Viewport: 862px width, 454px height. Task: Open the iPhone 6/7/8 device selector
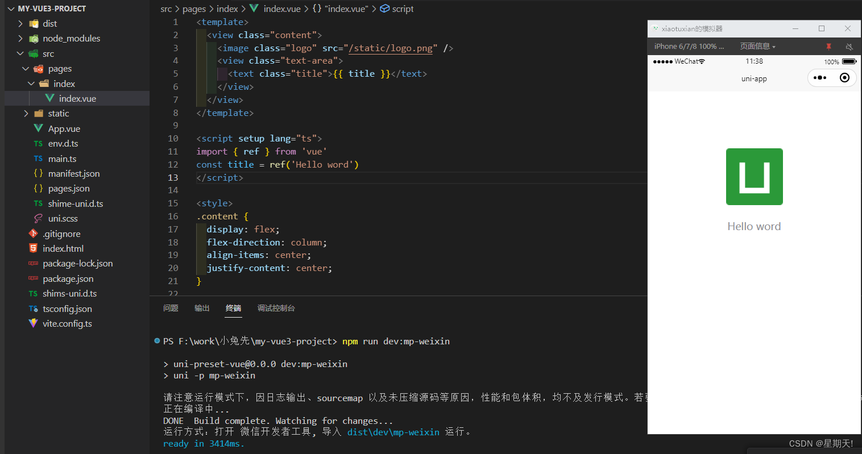coord(689,47)
